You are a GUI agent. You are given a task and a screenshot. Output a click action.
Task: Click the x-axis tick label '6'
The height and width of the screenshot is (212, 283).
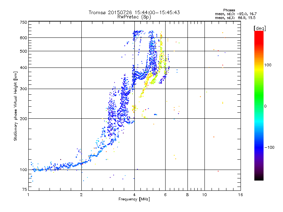pyautogui.click(x=166, y=195)
